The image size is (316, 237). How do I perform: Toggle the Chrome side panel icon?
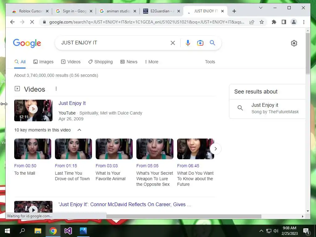284,22
